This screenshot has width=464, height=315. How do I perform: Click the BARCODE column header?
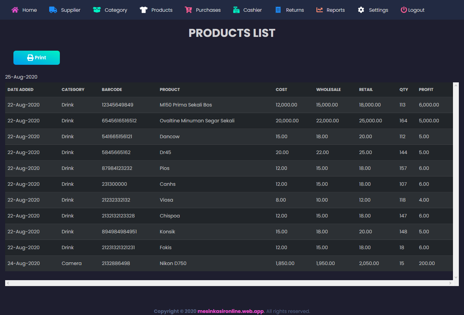click(112, 90)
